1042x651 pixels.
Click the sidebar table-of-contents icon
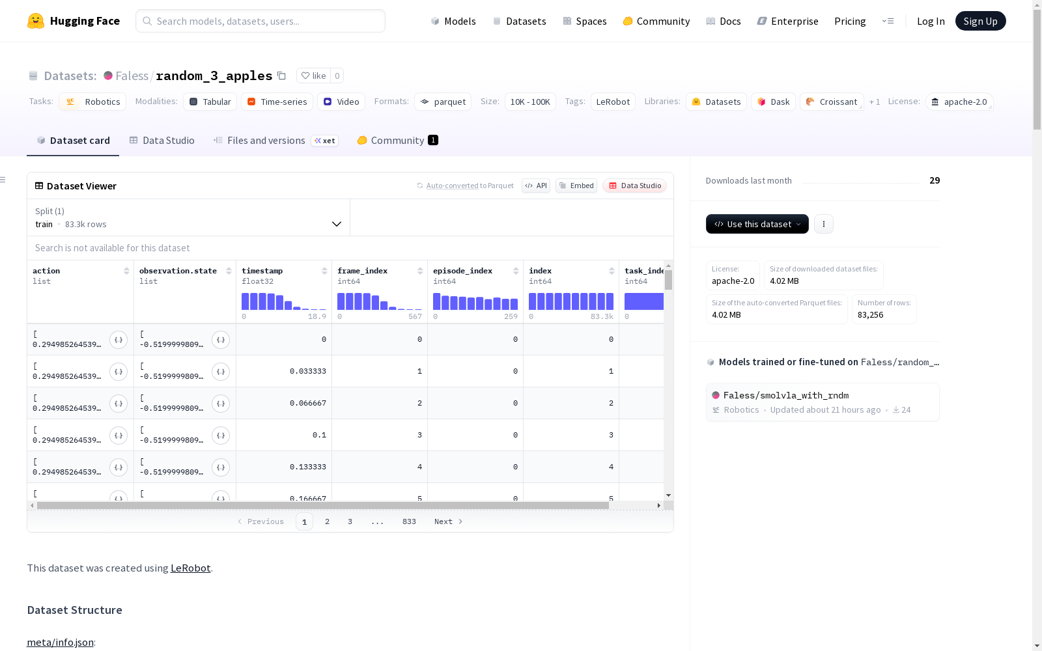click(x=3, y=180)
